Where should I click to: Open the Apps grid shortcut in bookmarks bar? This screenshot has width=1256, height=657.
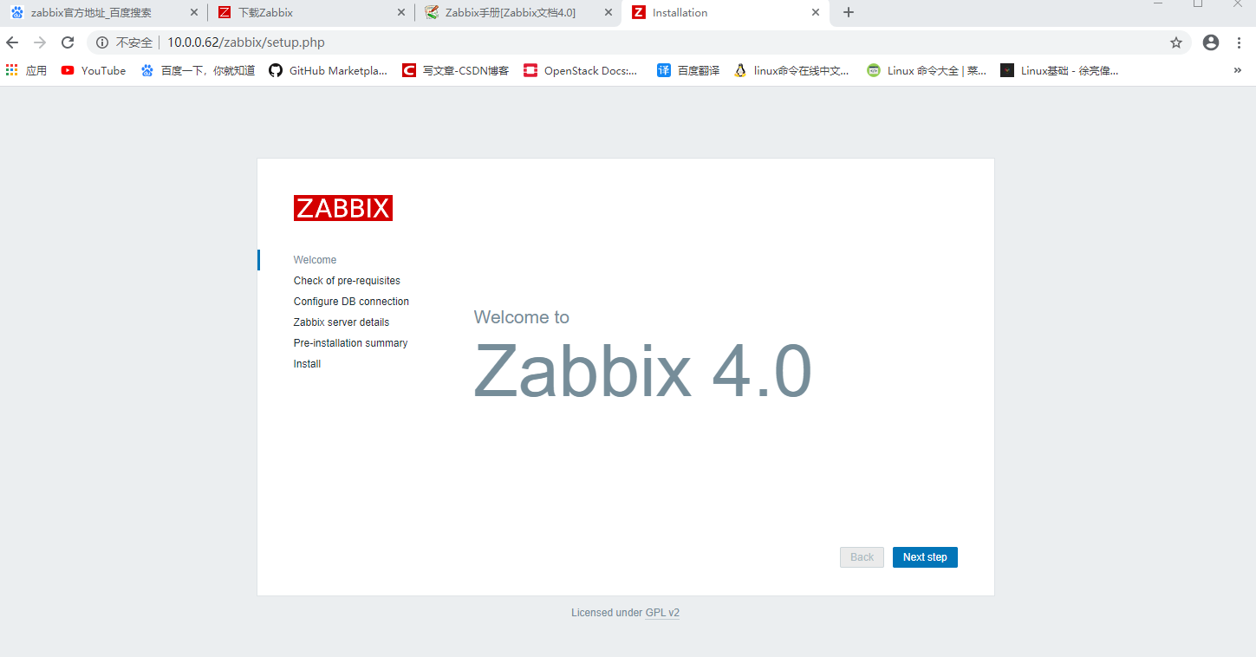click(x=26, y=71)
